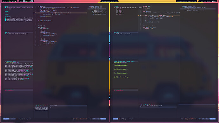
Task: Collapse the tests module symbol
Action: 92,11
